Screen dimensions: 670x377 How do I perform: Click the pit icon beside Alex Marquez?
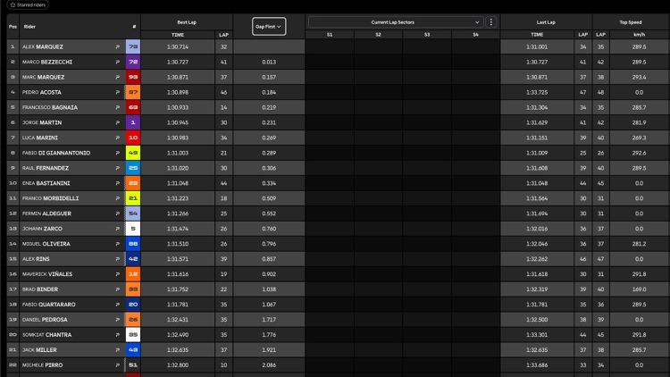click(x=117, y=46)
